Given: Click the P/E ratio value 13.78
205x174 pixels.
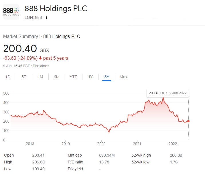Looking at the screenshot, I should tap(104, 162).
